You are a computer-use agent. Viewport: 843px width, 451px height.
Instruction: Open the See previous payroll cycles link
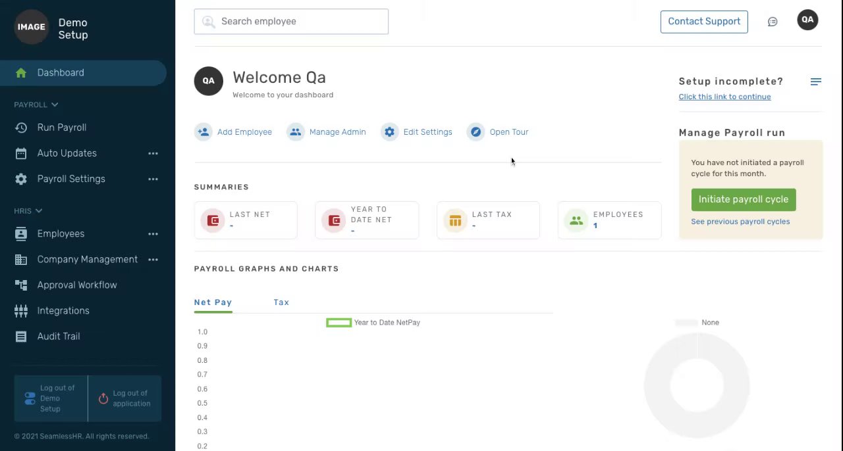pos(740,222)
